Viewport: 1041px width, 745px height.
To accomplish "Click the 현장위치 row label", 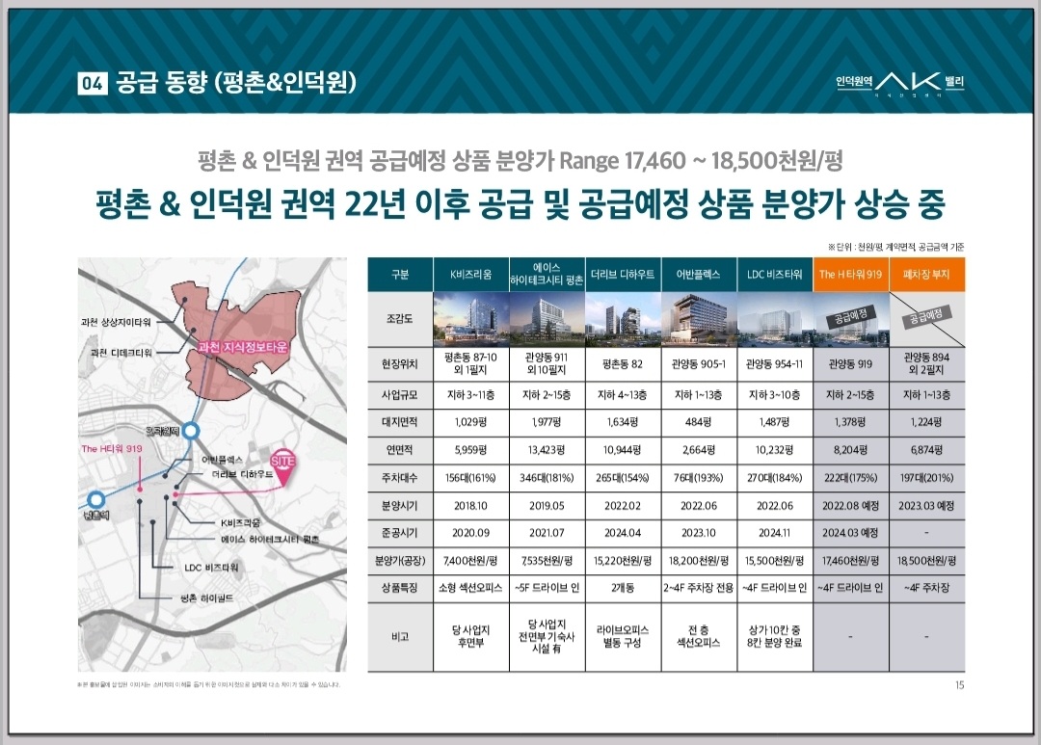I will [x=400, y=364].
